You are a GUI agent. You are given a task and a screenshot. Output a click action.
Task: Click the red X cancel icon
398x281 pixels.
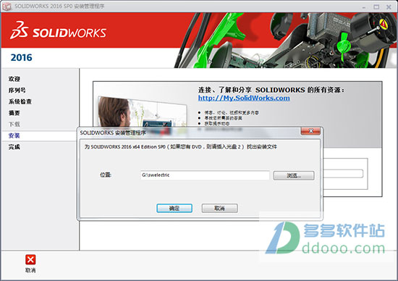point(30,260)
